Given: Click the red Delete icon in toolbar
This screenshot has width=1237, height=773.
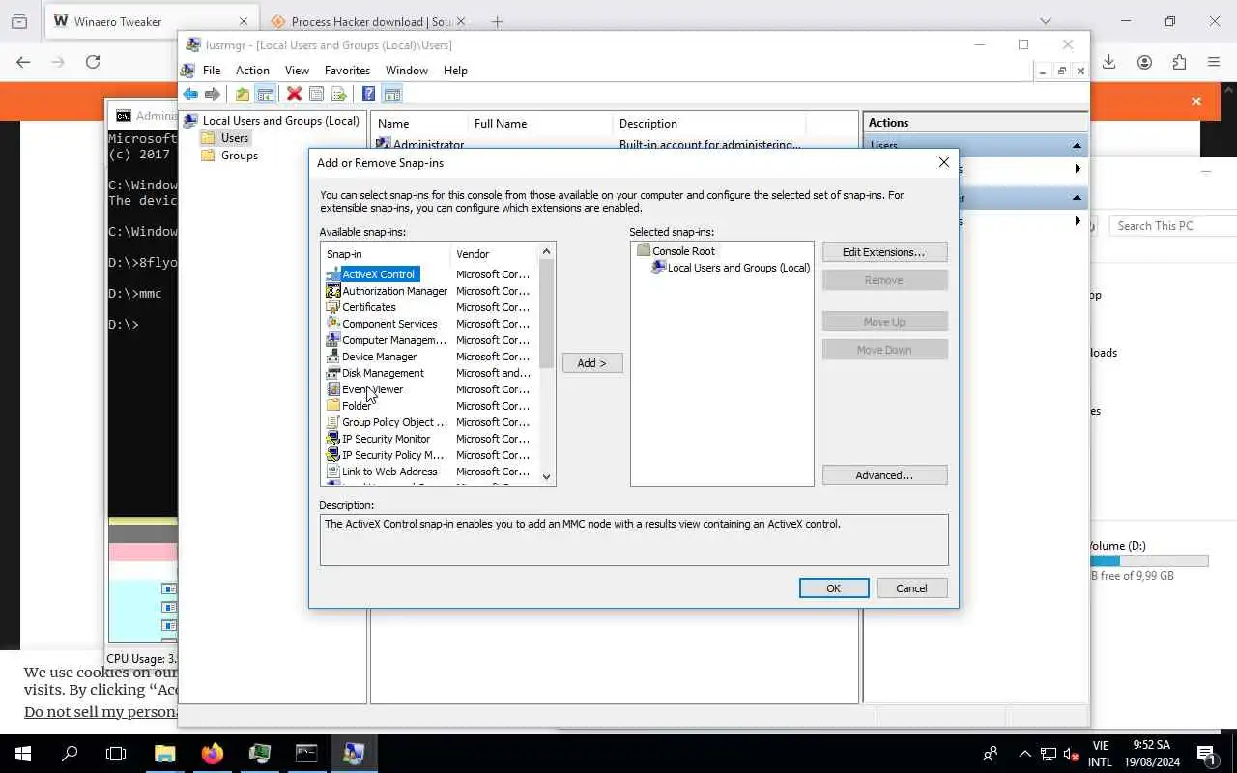Looking at the screenshot, I should (294, 94).
